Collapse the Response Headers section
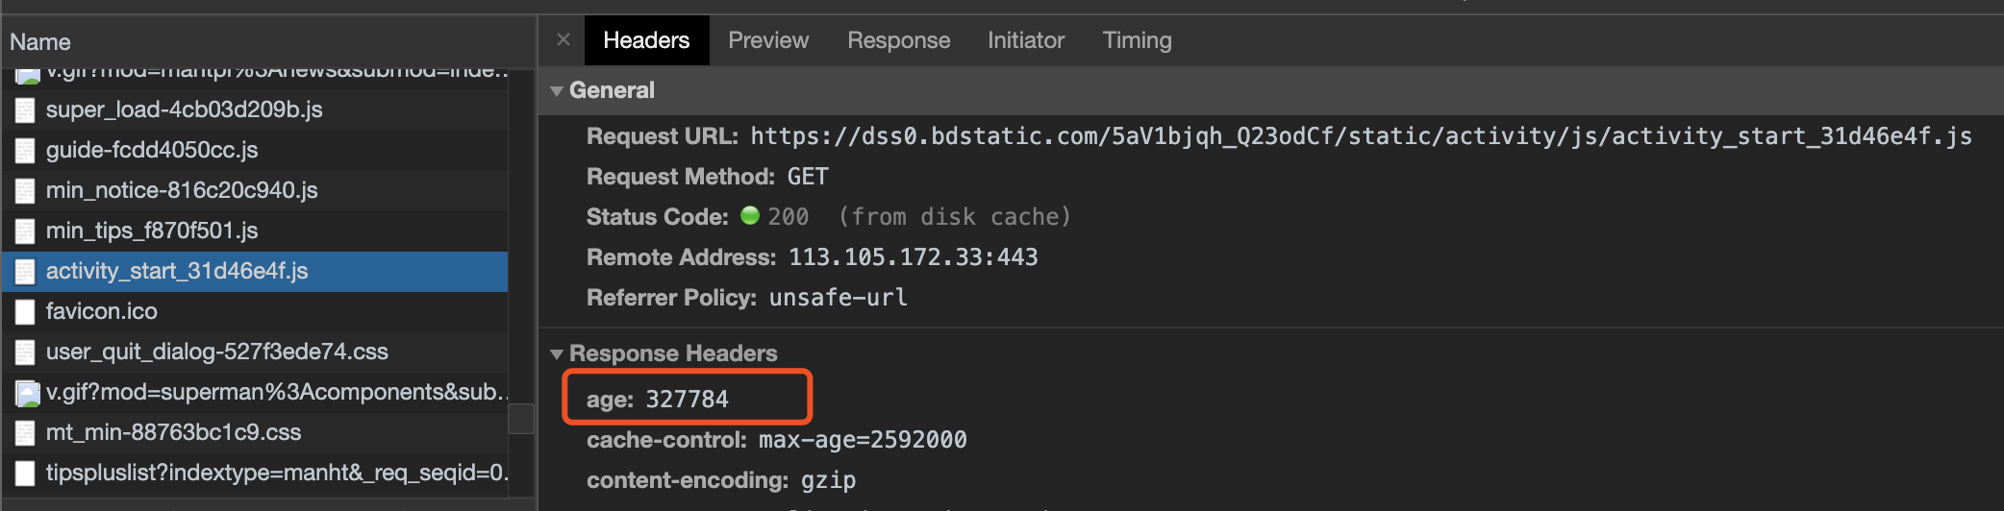The width and height of the screenshot is (2004, 511). 557,354
